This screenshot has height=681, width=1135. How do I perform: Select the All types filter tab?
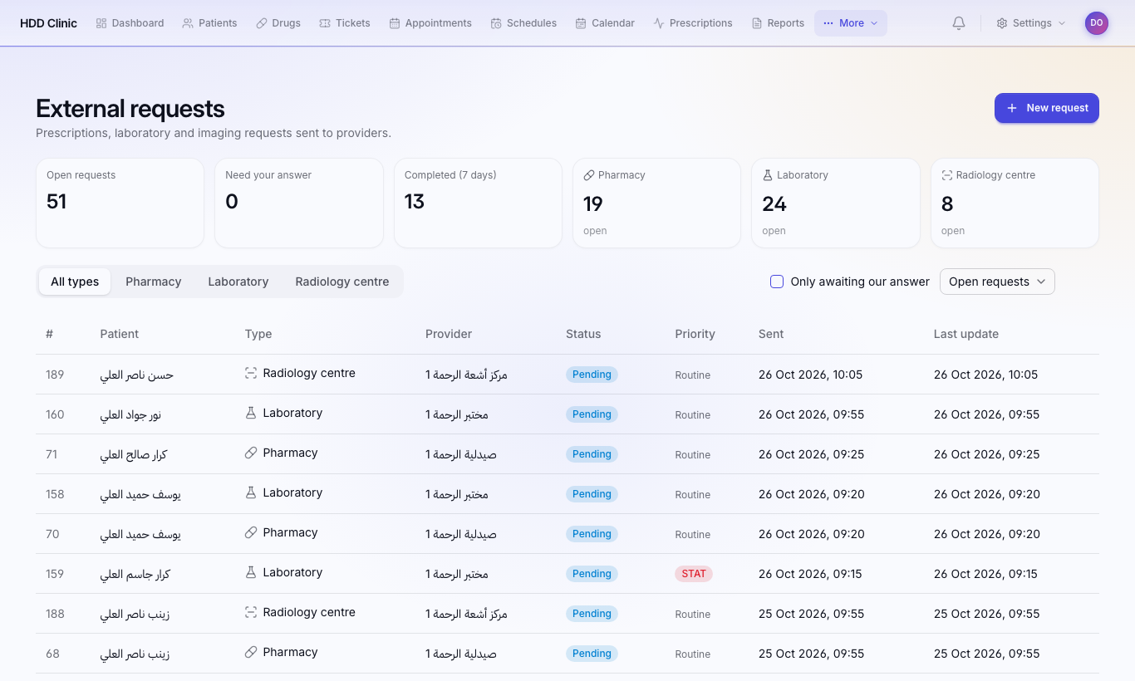75,282
